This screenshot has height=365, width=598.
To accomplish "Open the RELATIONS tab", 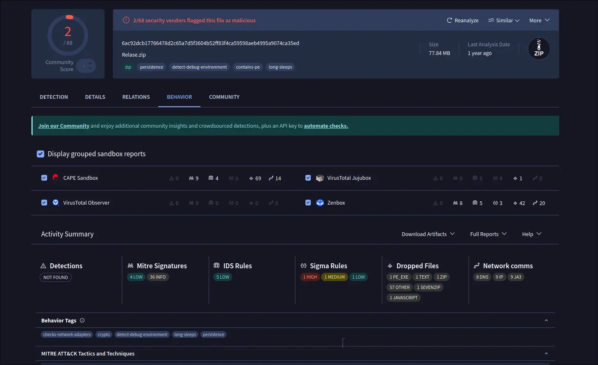I will [x=136, y=97].
